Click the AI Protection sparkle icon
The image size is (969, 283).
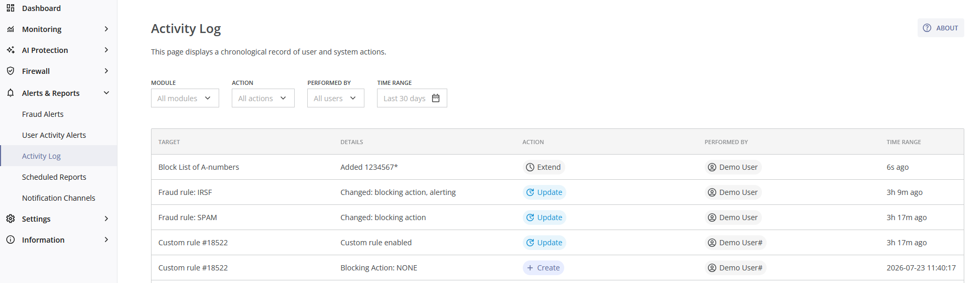(x=10, y=50)
